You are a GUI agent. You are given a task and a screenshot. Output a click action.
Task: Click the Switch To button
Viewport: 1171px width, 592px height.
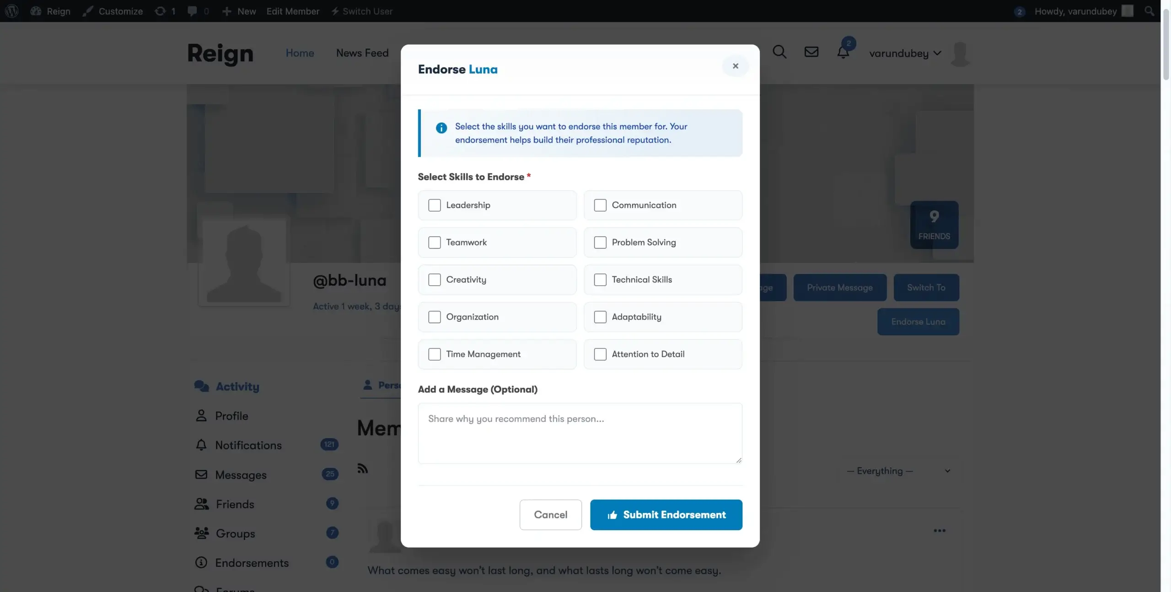[x=926, y=288]
